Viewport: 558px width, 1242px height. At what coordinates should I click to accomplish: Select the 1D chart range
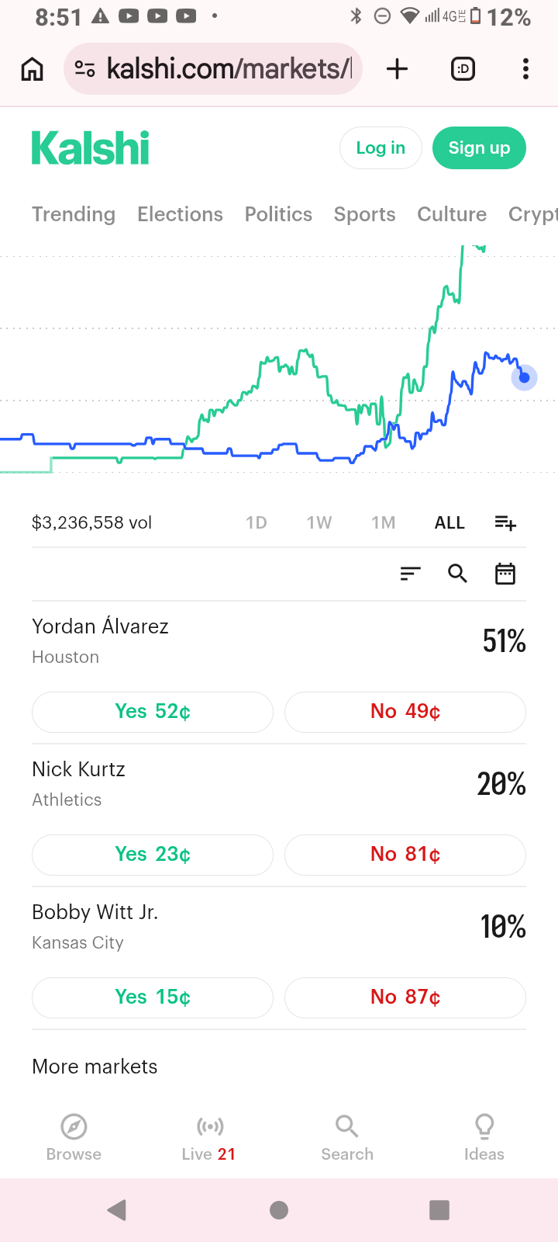[257, 523]
